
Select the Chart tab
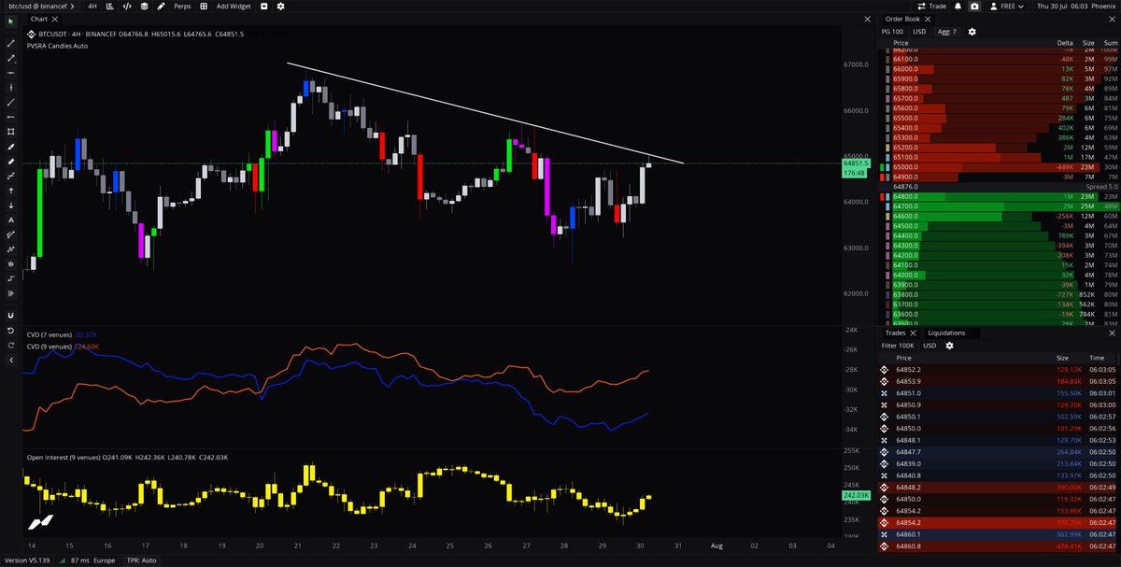click(39, 19)
